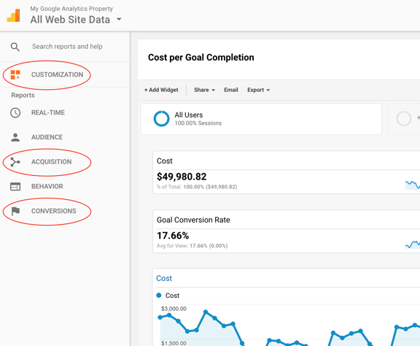Open the Share dropdown menu
Screen dimensions: 420x346
(x=204, y=90)
